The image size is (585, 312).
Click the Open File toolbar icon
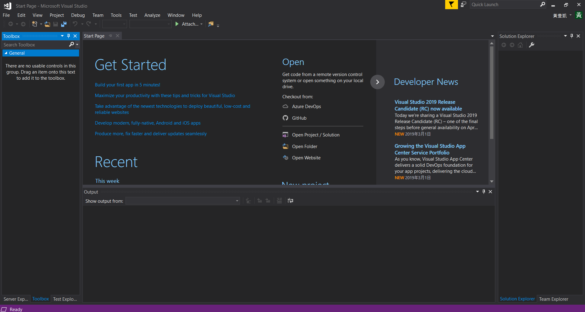(47, 24)
